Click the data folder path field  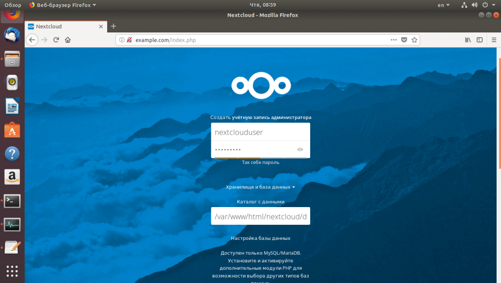[260, 216]
